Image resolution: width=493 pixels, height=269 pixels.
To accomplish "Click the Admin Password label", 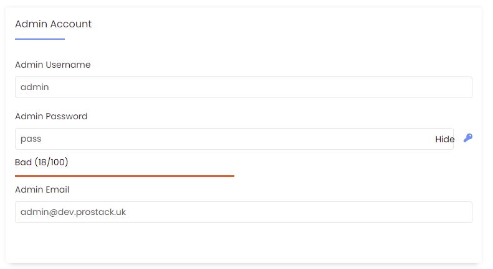I will pos(51,116).
